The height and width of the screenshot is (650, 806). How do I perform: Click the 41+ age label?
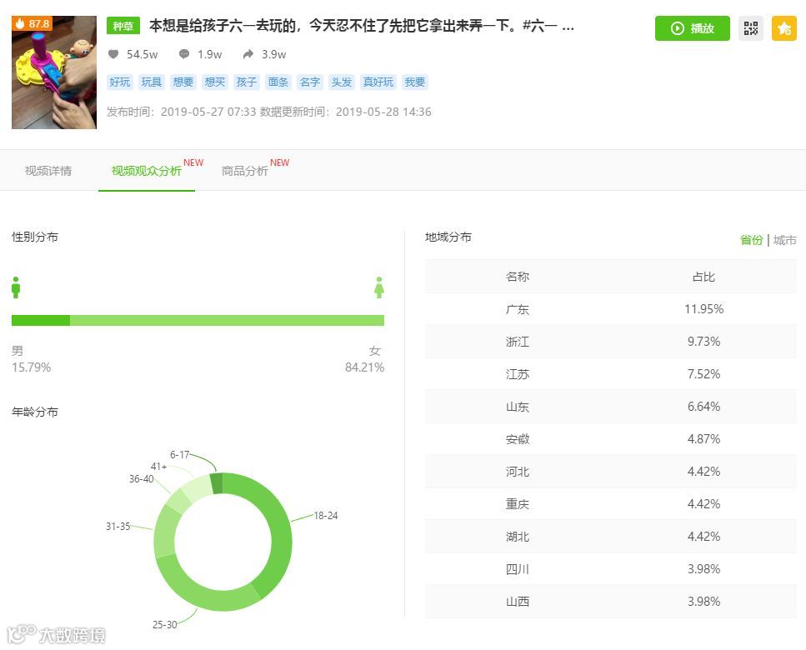(x=159, y=467)
